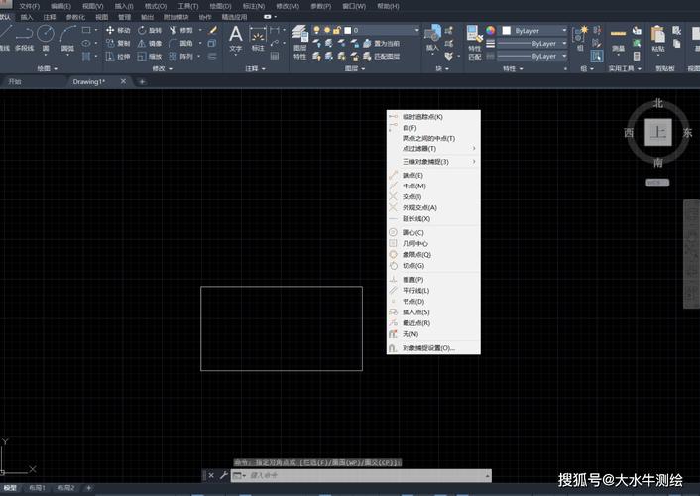700x496 pixels.
Task: Switch to the Drawing1* document tab
Action: [x=89, y=81]
